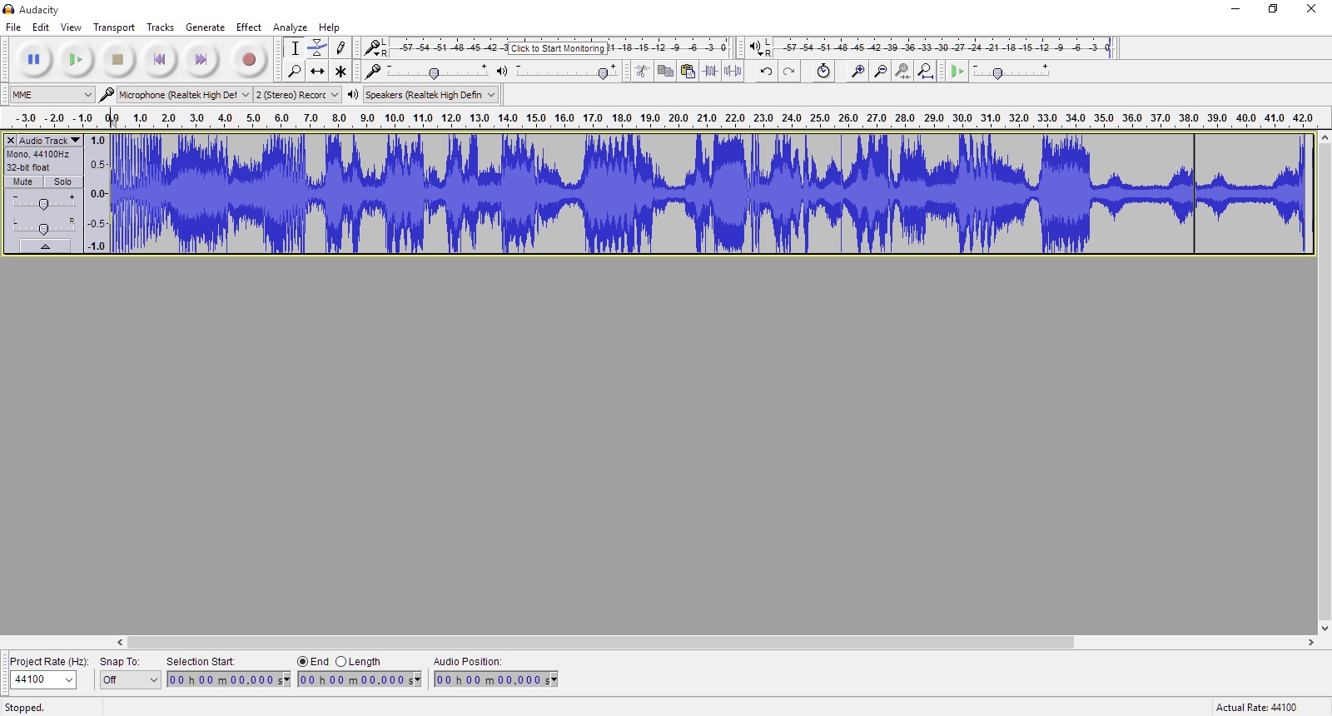
Task: Click the Undo arrow icon
Action: pyautogui.click(x=766, y=72)
